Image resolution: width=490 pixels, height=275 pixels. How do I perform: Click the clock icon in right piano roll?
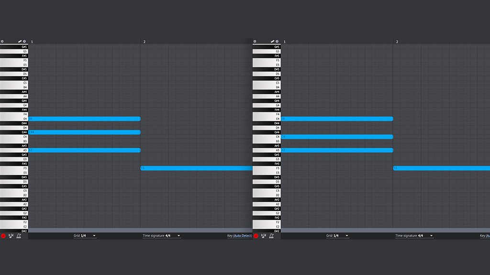tap(277, 41)
